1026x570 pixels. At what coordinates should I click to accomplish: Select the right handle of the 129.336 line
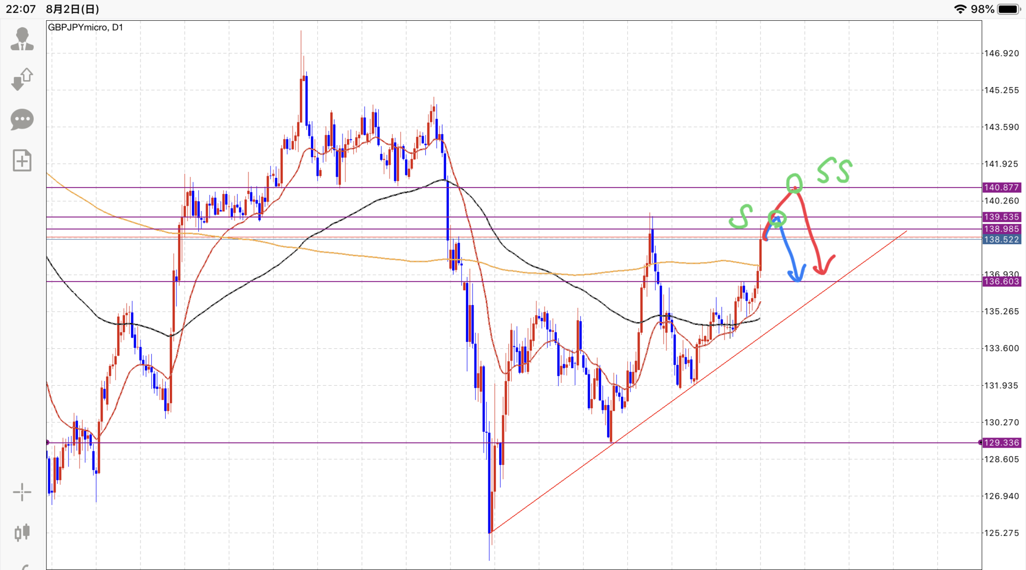(980, 443)
